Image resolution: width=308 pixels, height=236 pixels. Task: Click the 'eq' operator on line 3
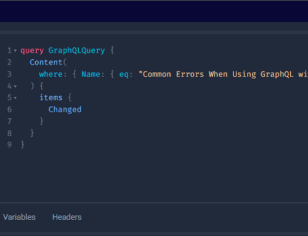pos(124,75)
